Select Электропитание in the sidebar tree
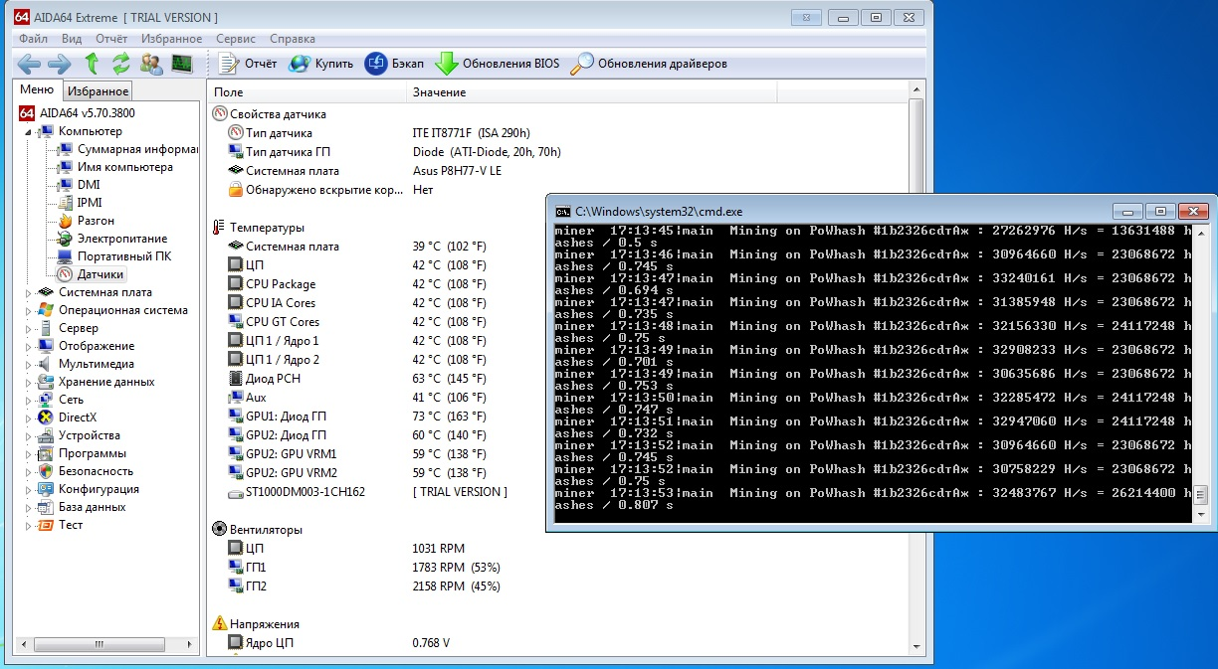This screenshot has height=669, width=1218. [121, 239]
